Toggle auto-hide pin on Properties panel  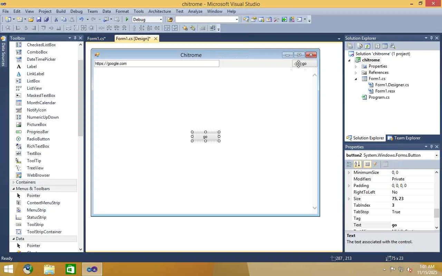(x=431, y=147)
